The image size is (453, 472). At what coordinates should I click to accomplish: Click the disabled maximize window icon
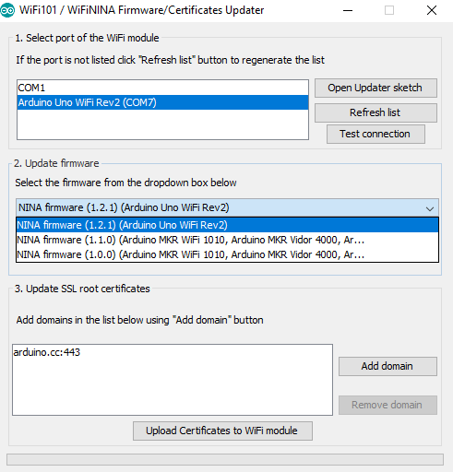[389, 10]
